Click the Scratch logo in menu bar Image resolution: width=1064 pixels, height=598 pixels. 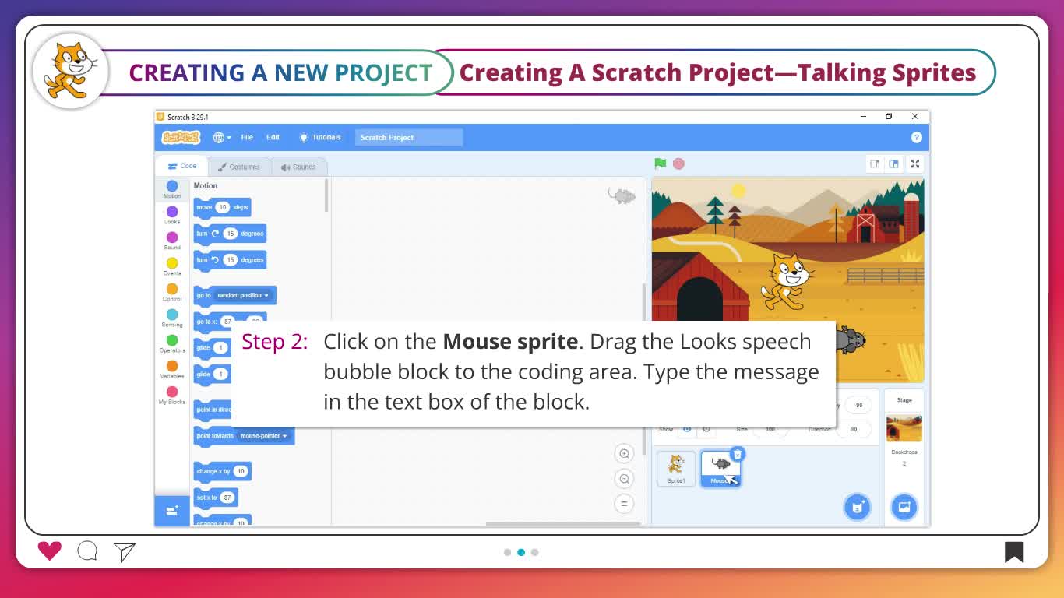tap(181, 138)
